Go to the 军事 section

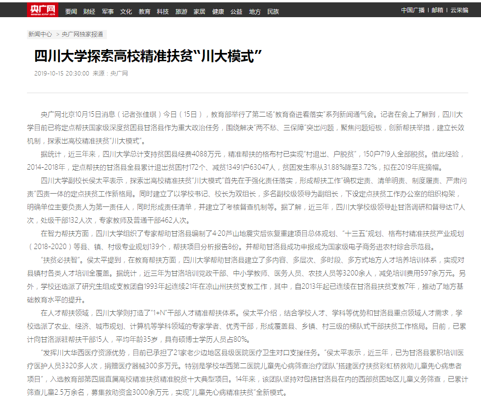pos(108,12)
